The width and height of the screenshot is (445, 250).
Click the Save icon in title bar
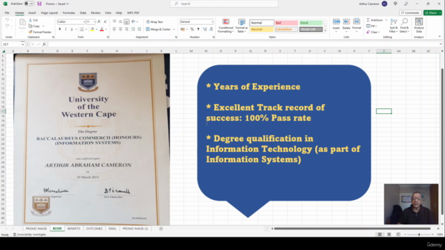[x=39, y=3]
